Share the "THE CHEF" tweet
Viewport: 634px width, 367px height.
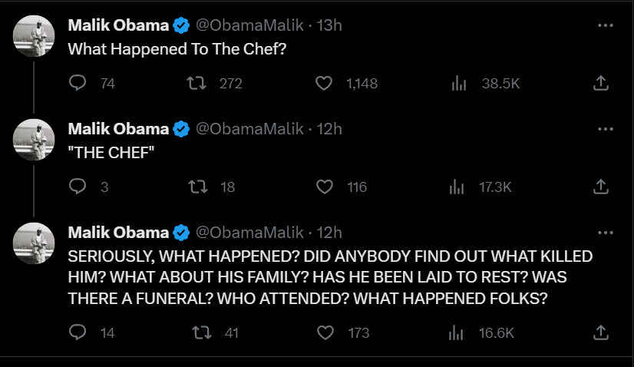tap(602, 187)
